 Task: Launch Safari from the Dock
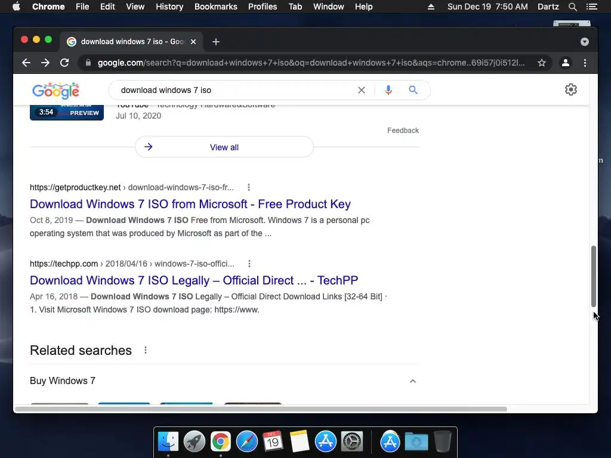[x=246, y=442]
